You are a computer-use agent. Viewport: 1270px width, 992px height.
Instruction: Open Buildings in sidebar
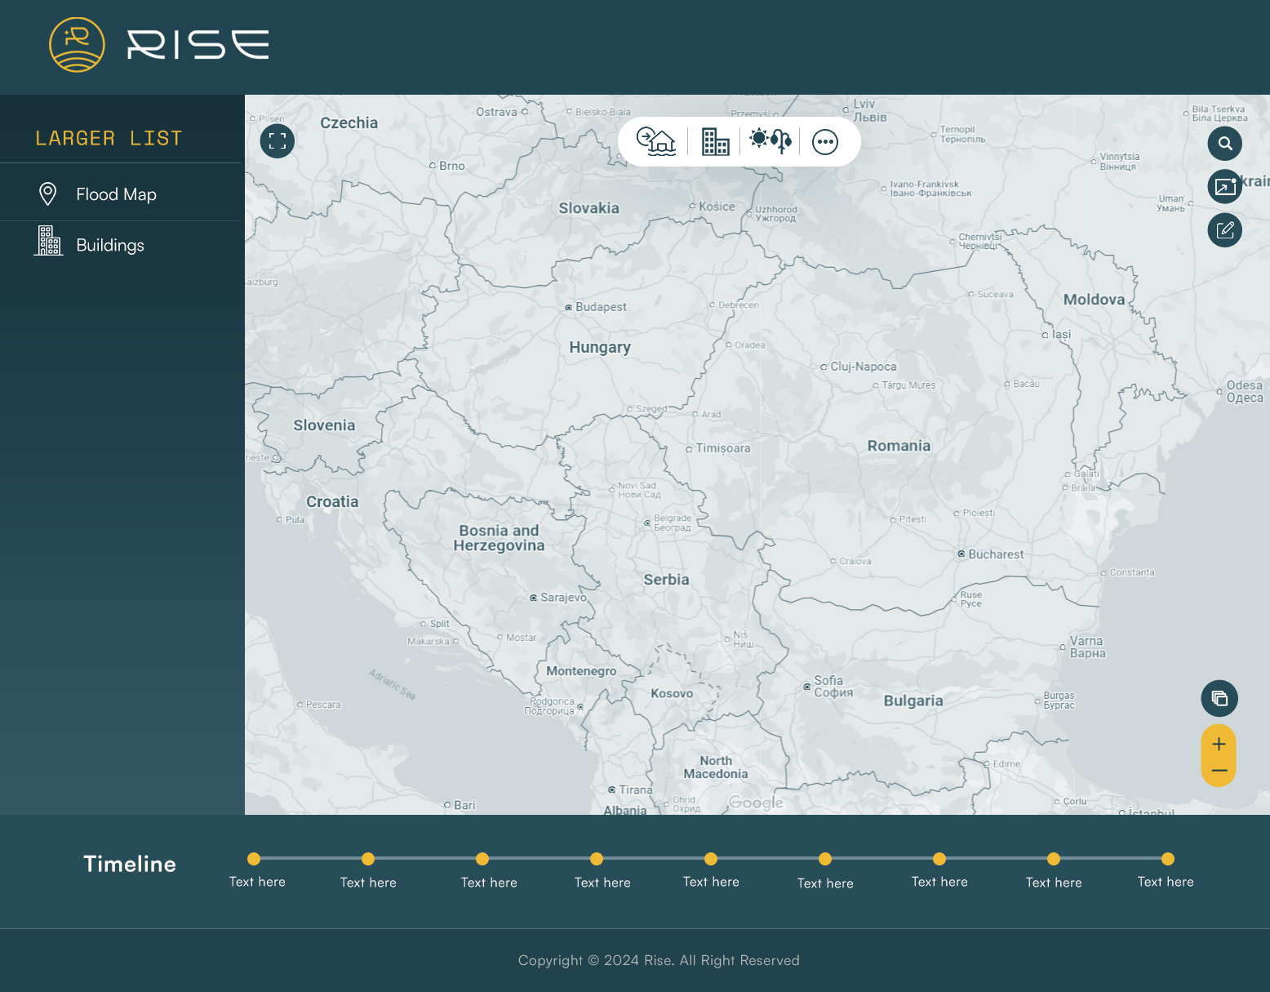click(x=109, y=245)
